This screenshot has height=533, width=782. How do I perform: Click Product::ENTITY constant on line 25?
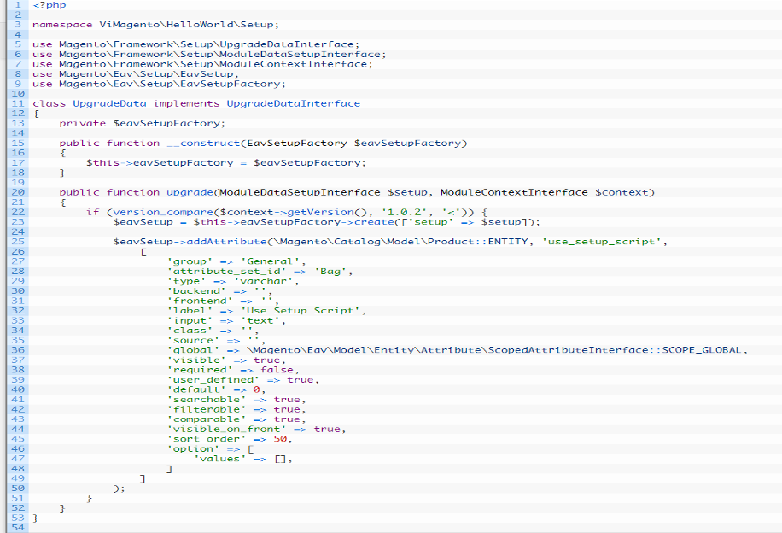tap(478, 242)
